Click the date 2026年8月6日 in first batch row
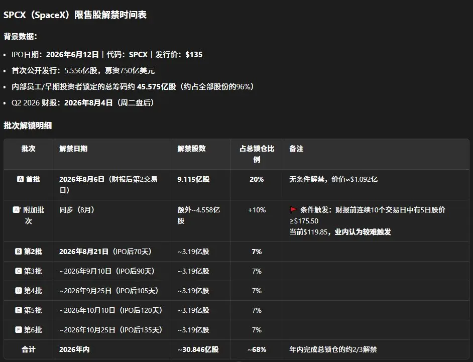 tap(82, 179)
